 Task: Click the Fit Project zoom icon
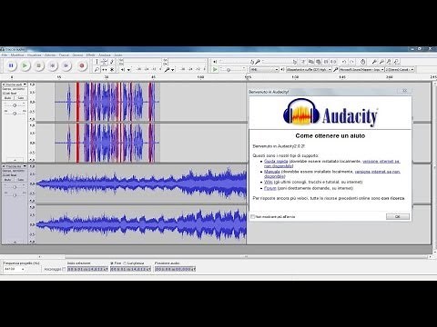[x=396, y=62]
